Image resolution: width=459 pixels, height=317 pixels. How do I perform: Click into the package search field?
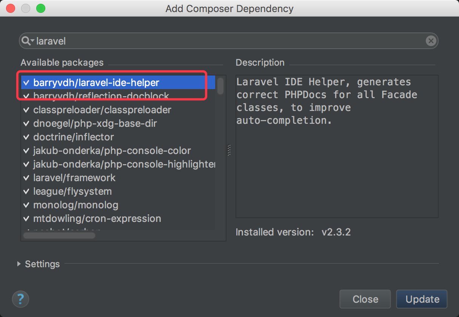tap(229, 41)
